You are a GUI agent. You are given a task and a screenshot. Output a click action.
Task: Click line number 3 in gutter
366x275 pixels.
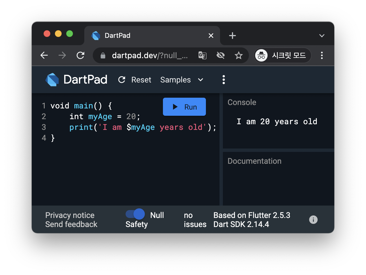[x=44, y=127]
